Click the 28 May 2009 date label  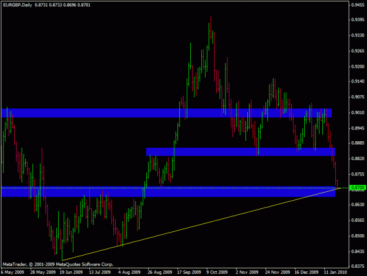coord(43,272)
